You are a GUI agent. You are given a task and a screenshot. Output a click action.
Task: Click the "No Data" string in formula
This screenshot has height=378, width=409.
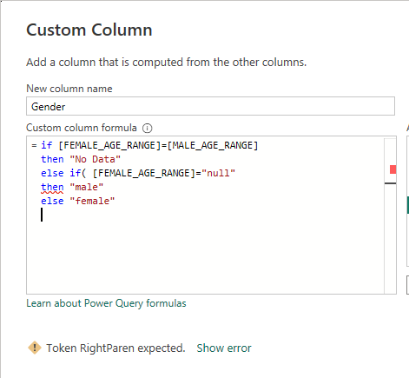(95, 159)
